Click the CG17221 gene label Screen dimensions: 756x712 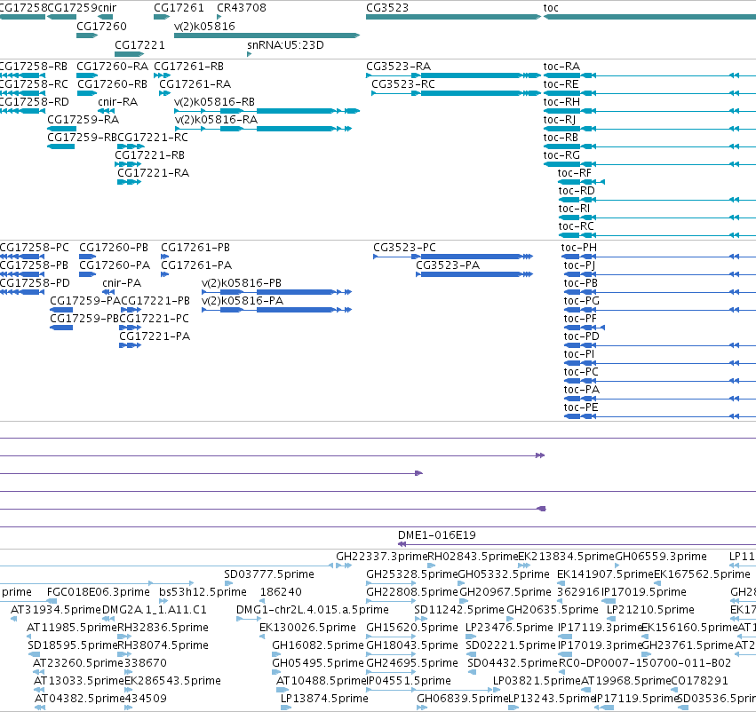[x=139, y=44]
